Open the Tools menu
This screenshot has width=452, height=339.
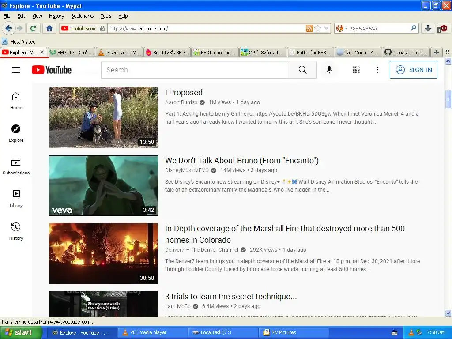pos(106,16)
